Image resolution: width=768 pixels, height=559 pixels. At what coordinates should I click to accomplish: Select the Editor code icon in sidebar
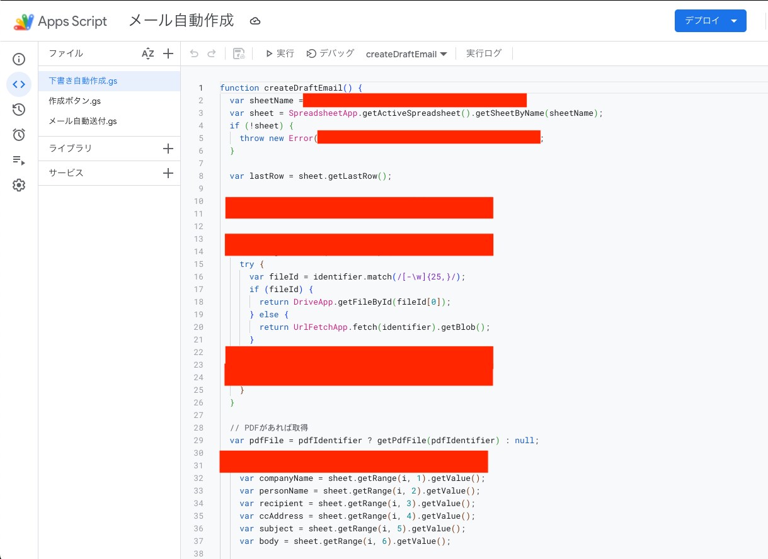[19, 84]
